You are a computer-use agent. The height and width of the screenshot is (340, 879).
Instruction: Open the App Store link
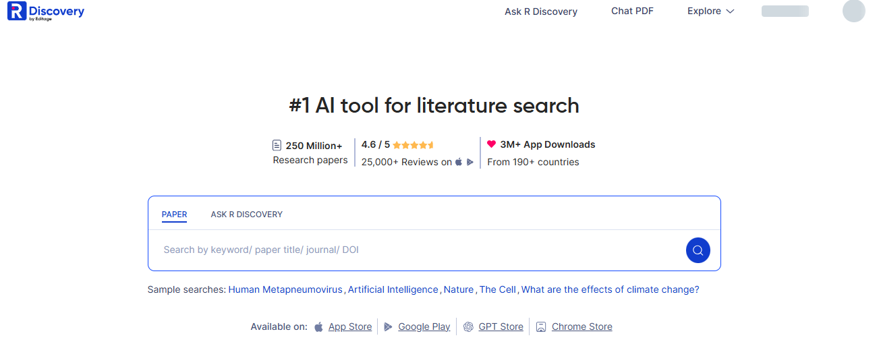coord(350,327)
